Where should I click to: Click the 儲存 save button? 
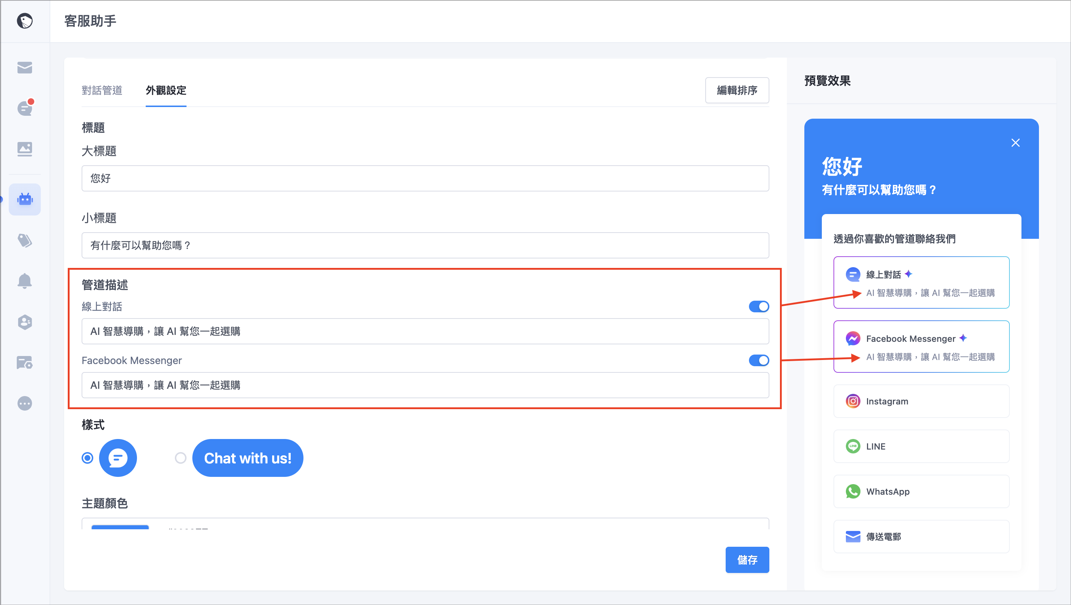pyautogui.click(x=747, y=560)
